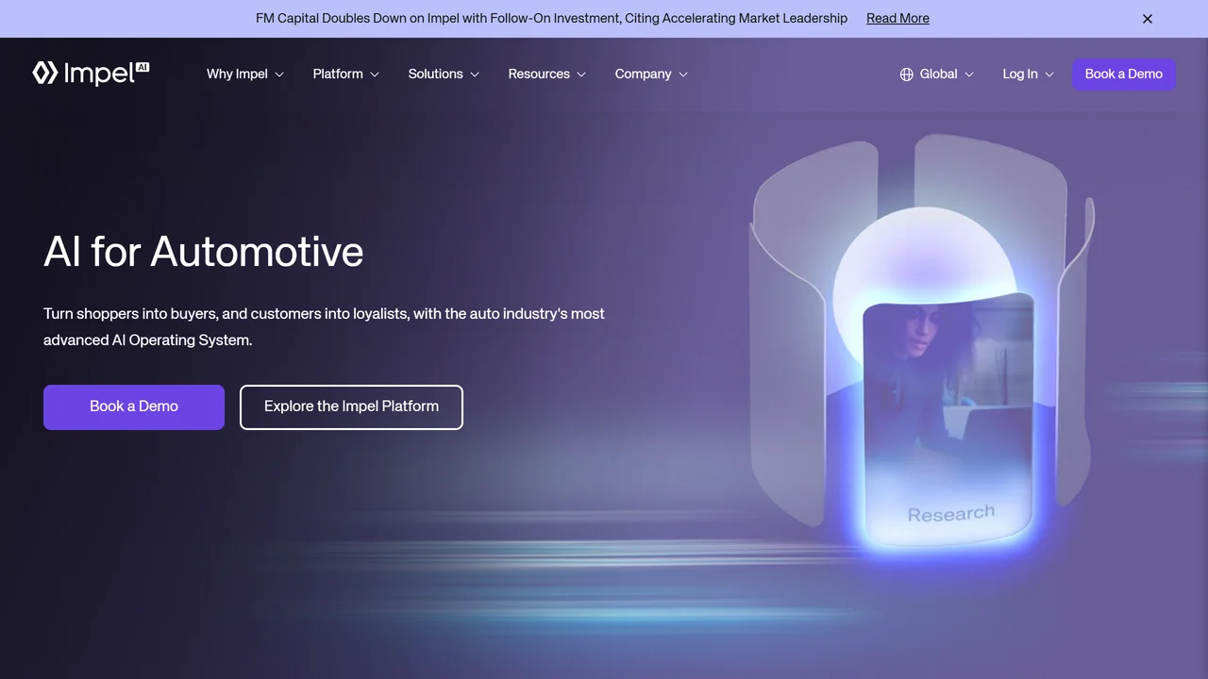The width and height of the screenshot is (1208, 679).
Task: Expand the Why Impel chevron
Action: [279, 75]
